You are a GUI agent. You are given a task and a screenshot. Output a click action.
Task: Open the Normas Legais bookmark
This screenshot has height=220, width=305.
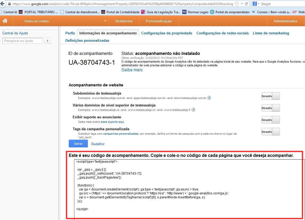pos(195,12)
